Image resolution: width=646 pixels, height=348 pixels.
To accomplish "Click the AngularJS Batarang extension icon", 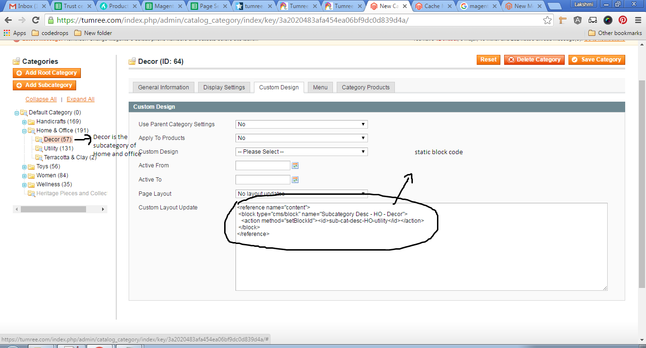I will 577,20.
